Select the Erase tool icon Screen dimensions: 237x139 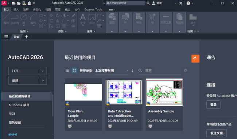point(73,15)
